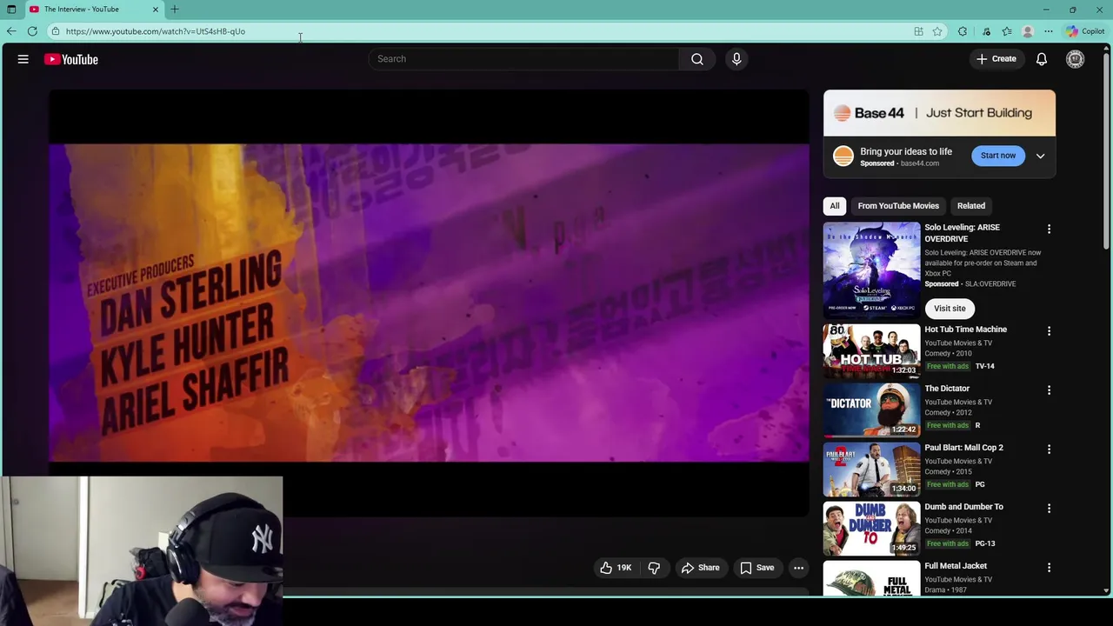Viewport: 1113px width, 626px height.
Task: Open the favorites list in Edge
Action: 1007,31
